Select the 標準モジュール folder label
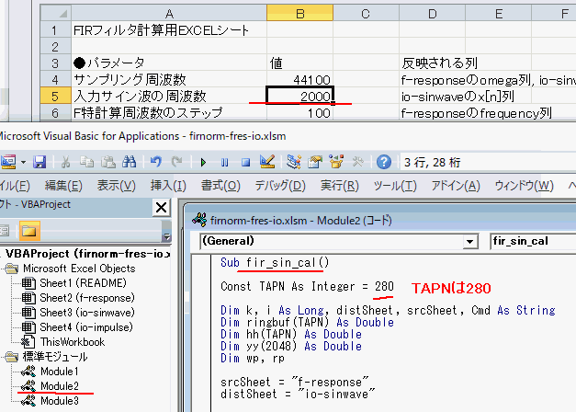 click(x=55, y=357)
